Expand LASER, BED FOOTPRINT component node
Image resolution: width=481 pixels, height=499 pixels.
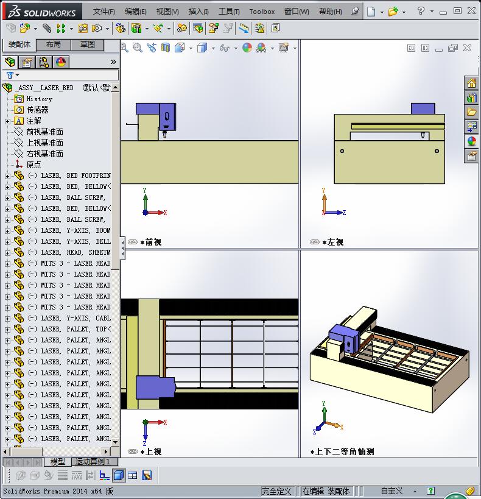pyautogui.click(x=7, y=176)
